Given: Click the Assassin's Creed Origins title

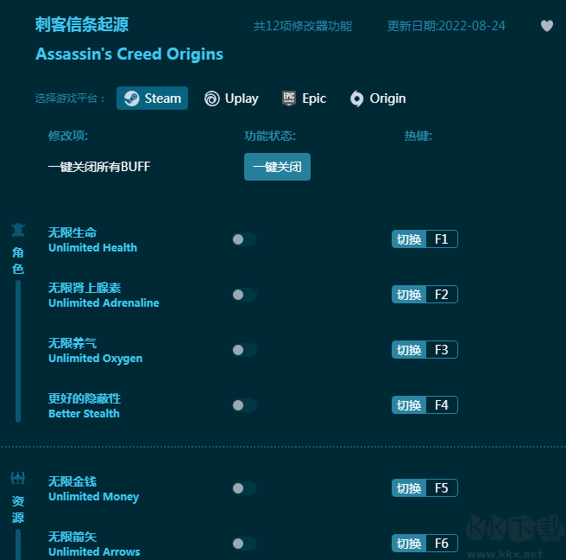Looking at the screenshot, I should [x=129, y=54].
